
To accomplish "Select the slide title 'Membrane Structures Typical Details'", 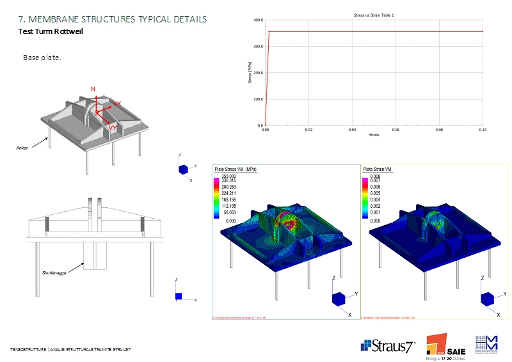I will tap(112, 19).
